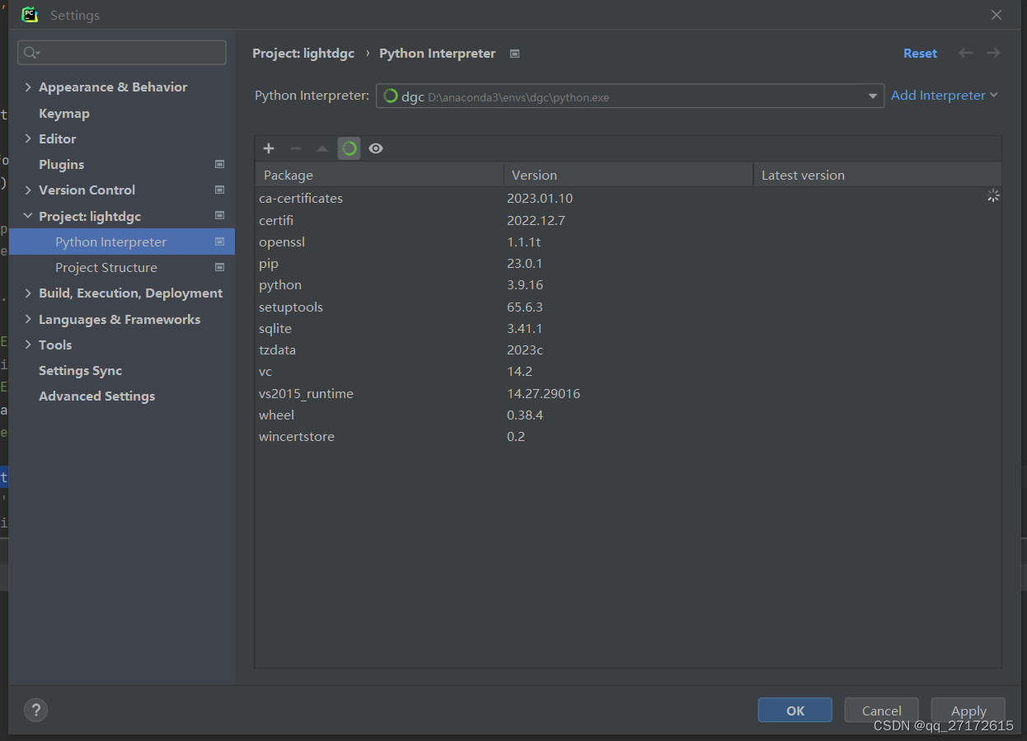
Task: Click the OK button
Action: (795, 711)
